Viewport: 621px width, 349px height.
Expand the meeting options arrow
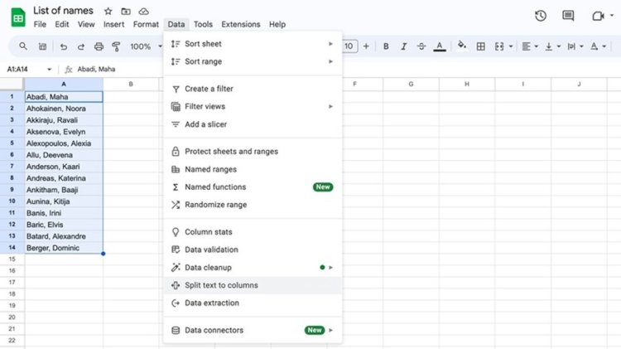pyautogui.click(x=612, y=16)
